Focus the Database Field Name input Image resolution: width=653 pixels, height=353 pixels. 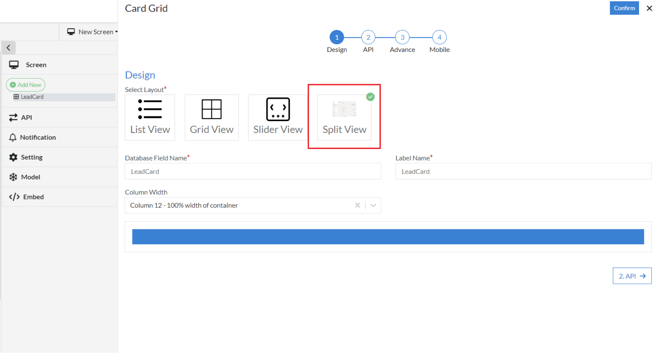click(253, 172)
